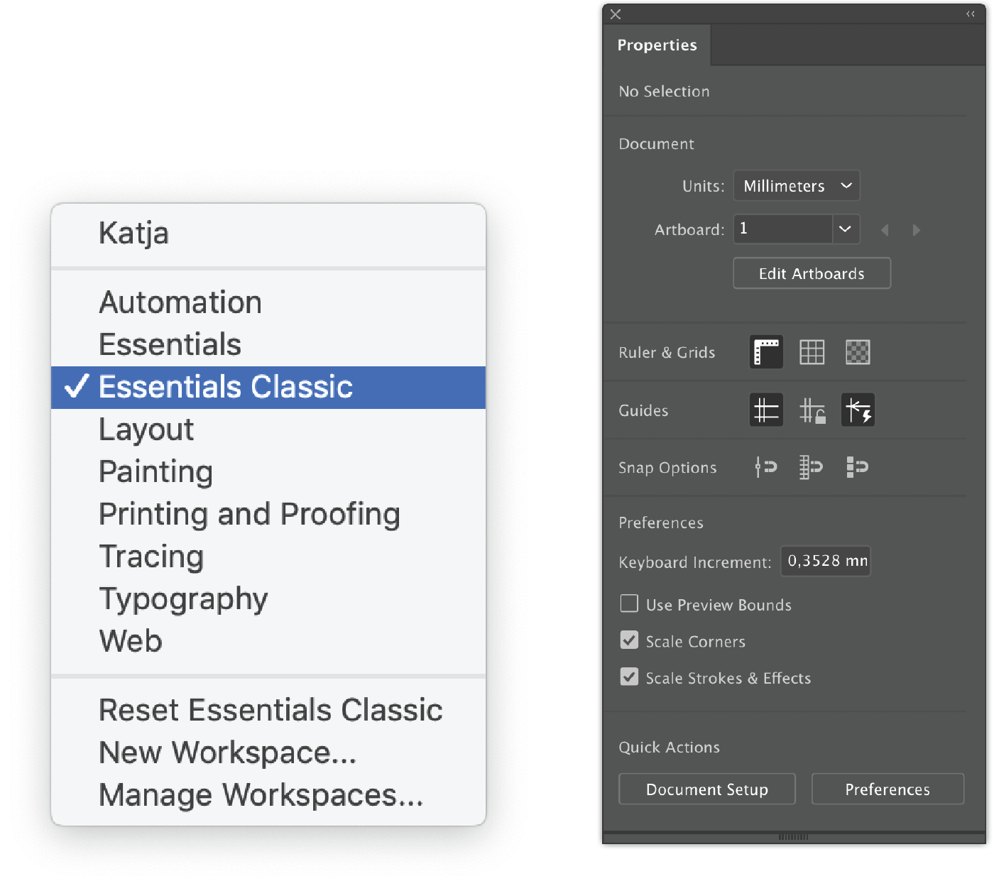Viewport: 994px width, 886px height.
Task: Switch to Layout workspace
Action: point(268,430)
